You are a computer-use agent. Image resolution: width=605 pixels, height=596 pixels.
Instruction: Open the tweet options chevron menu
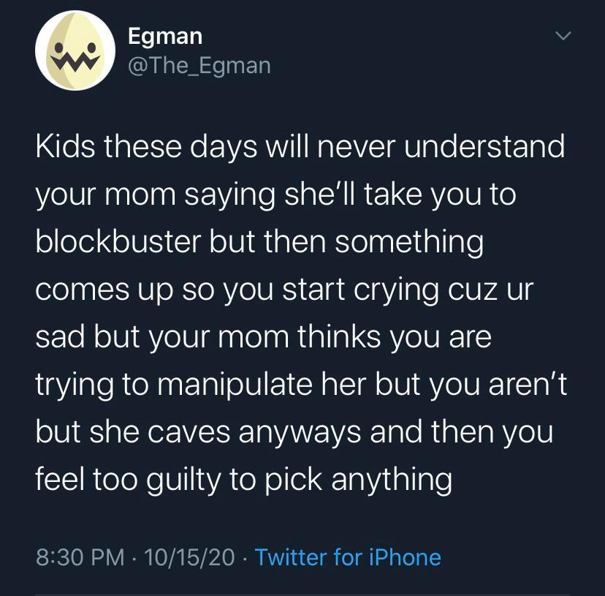pos(561,36)
